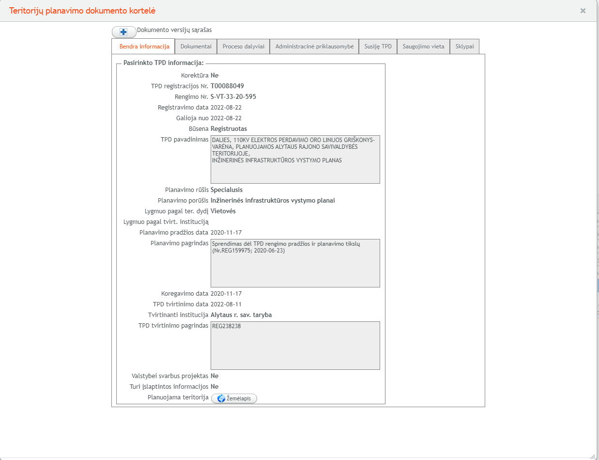Click inside the TPD pavadinimas text area
This screenshot has width=599, height=460.
click(295, 159)
